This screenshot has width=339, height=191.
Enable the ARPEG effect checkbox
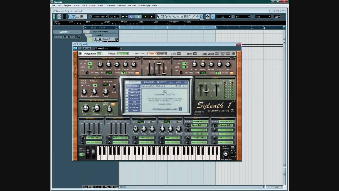(x=127, y=90)
